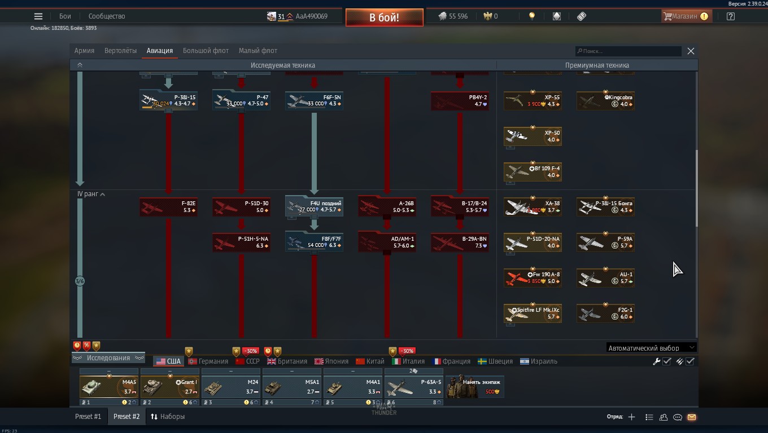Select the locked A-26B card
Screen dimensions: 768x433
pyautogui.click(x=387, y=206)
